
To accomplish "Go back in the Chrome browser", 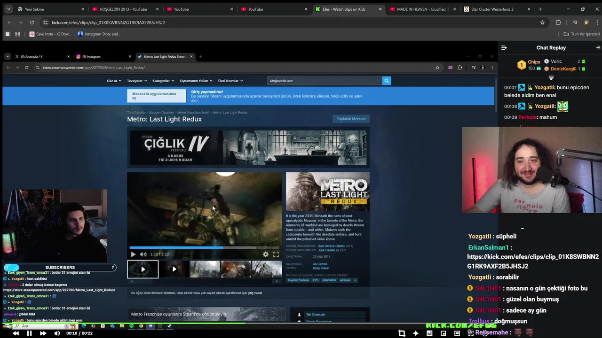I will point(9,22).
